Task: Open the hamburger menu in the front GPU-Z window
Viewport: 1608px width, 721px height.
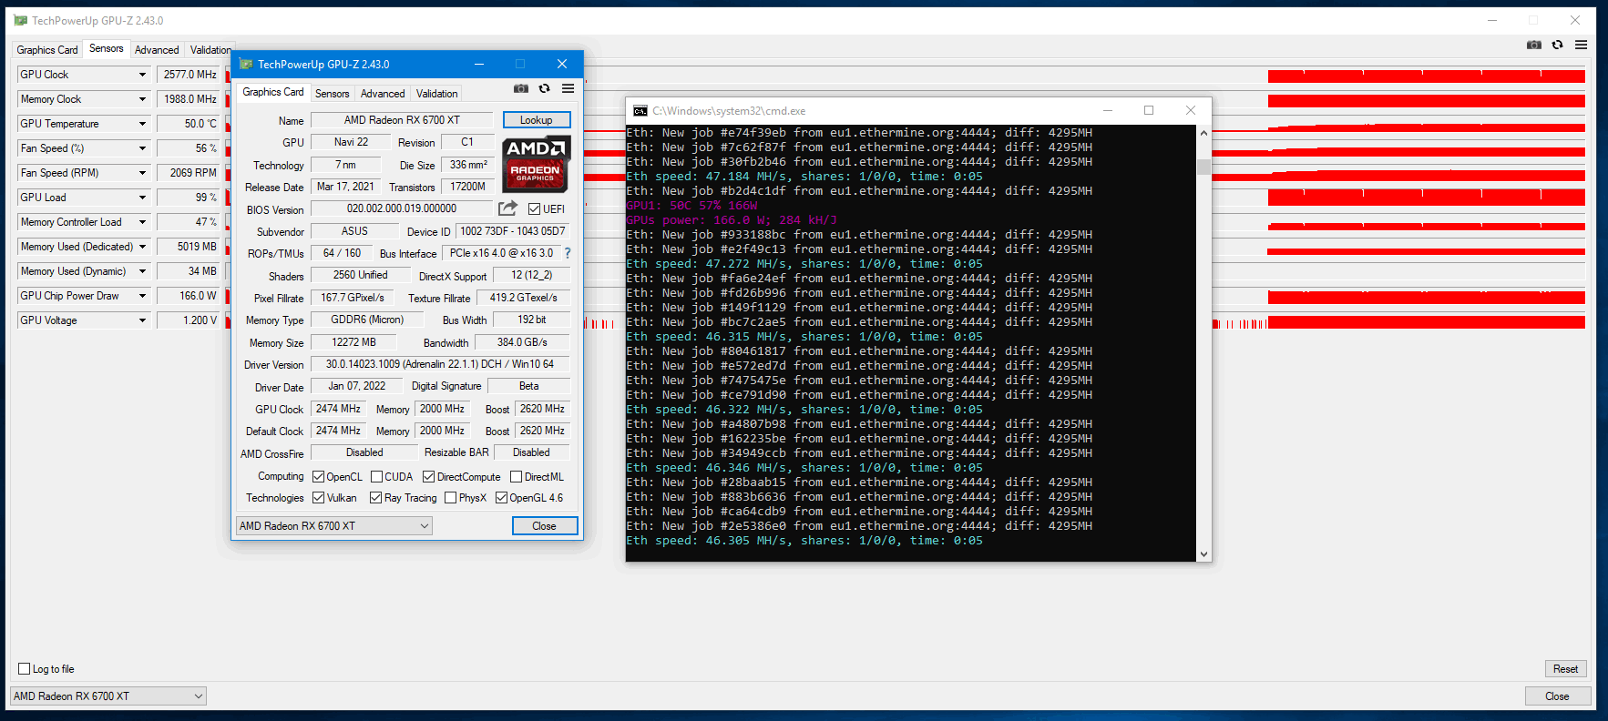Action: [568, 88]
